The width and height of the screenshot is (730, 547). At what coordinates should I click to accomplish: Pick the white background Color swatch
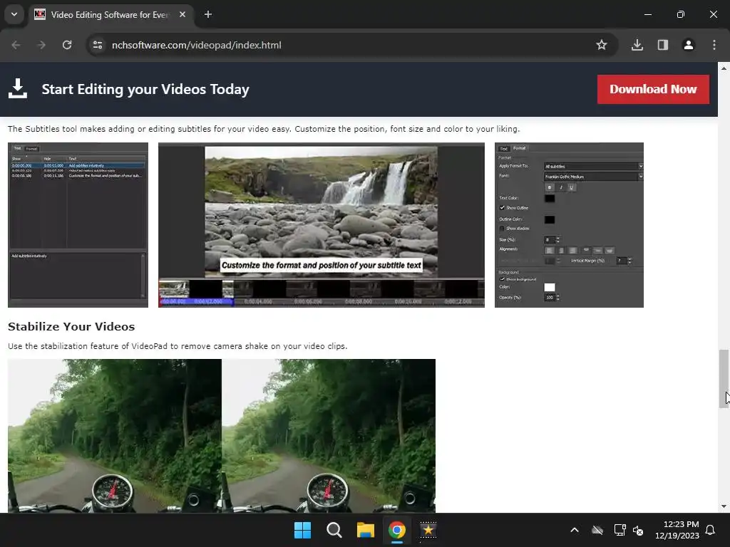pos(550,288)
